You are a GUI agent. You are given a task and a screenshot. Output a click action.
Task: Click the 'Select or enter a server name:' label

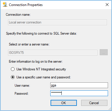coord(29,44)
